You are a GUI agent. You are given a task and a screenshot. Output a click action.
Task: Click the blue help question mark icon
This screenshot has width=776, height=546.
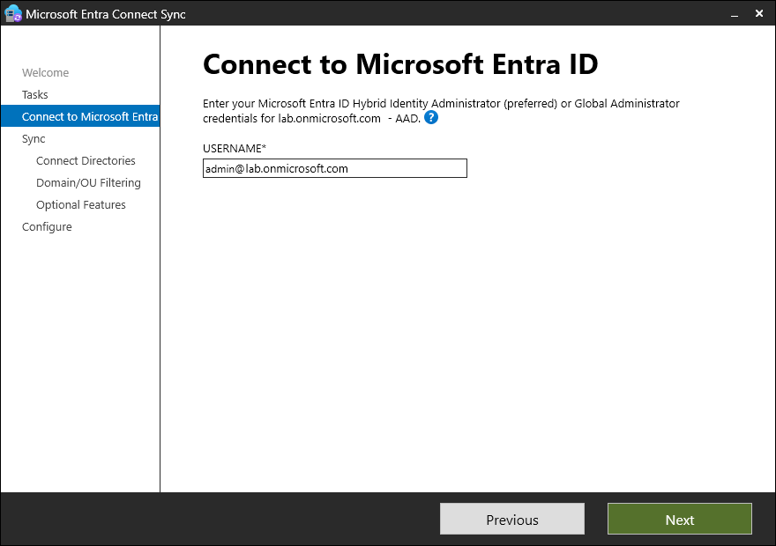tap(431, 118)
